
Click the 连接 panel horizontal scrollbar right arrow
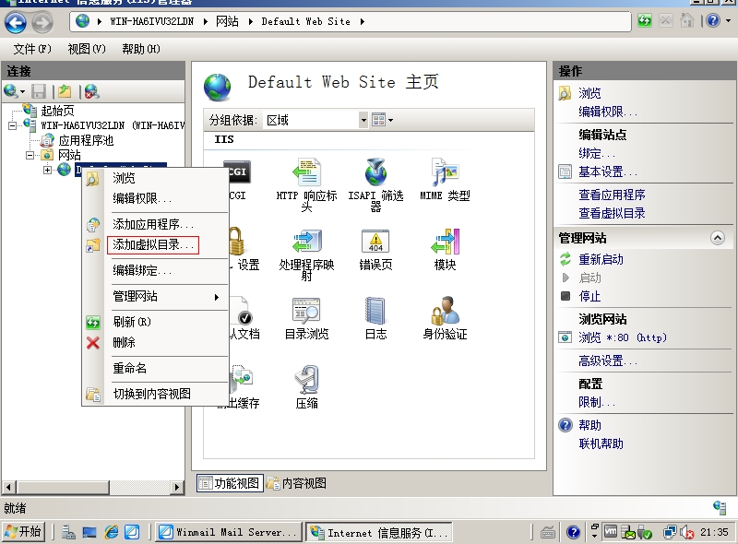tap(177, 487)
